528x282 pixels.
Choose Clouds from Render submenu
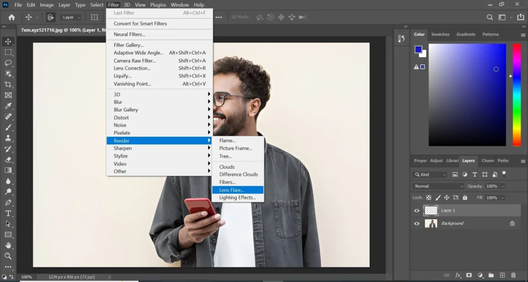coord(238,167)
